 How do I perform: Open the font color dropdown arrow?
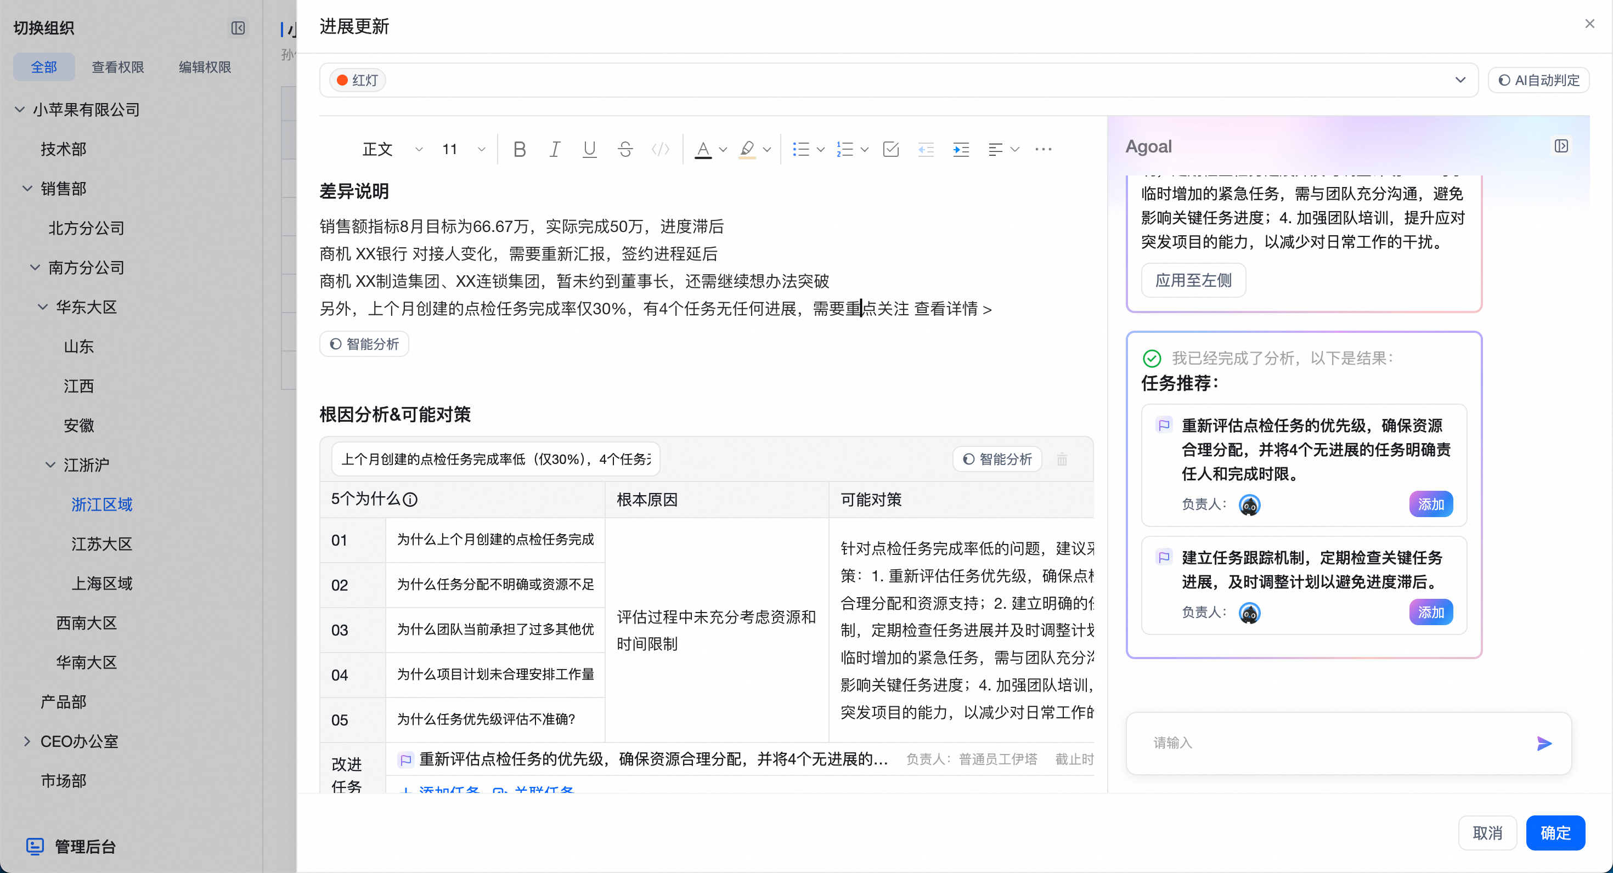723,149
